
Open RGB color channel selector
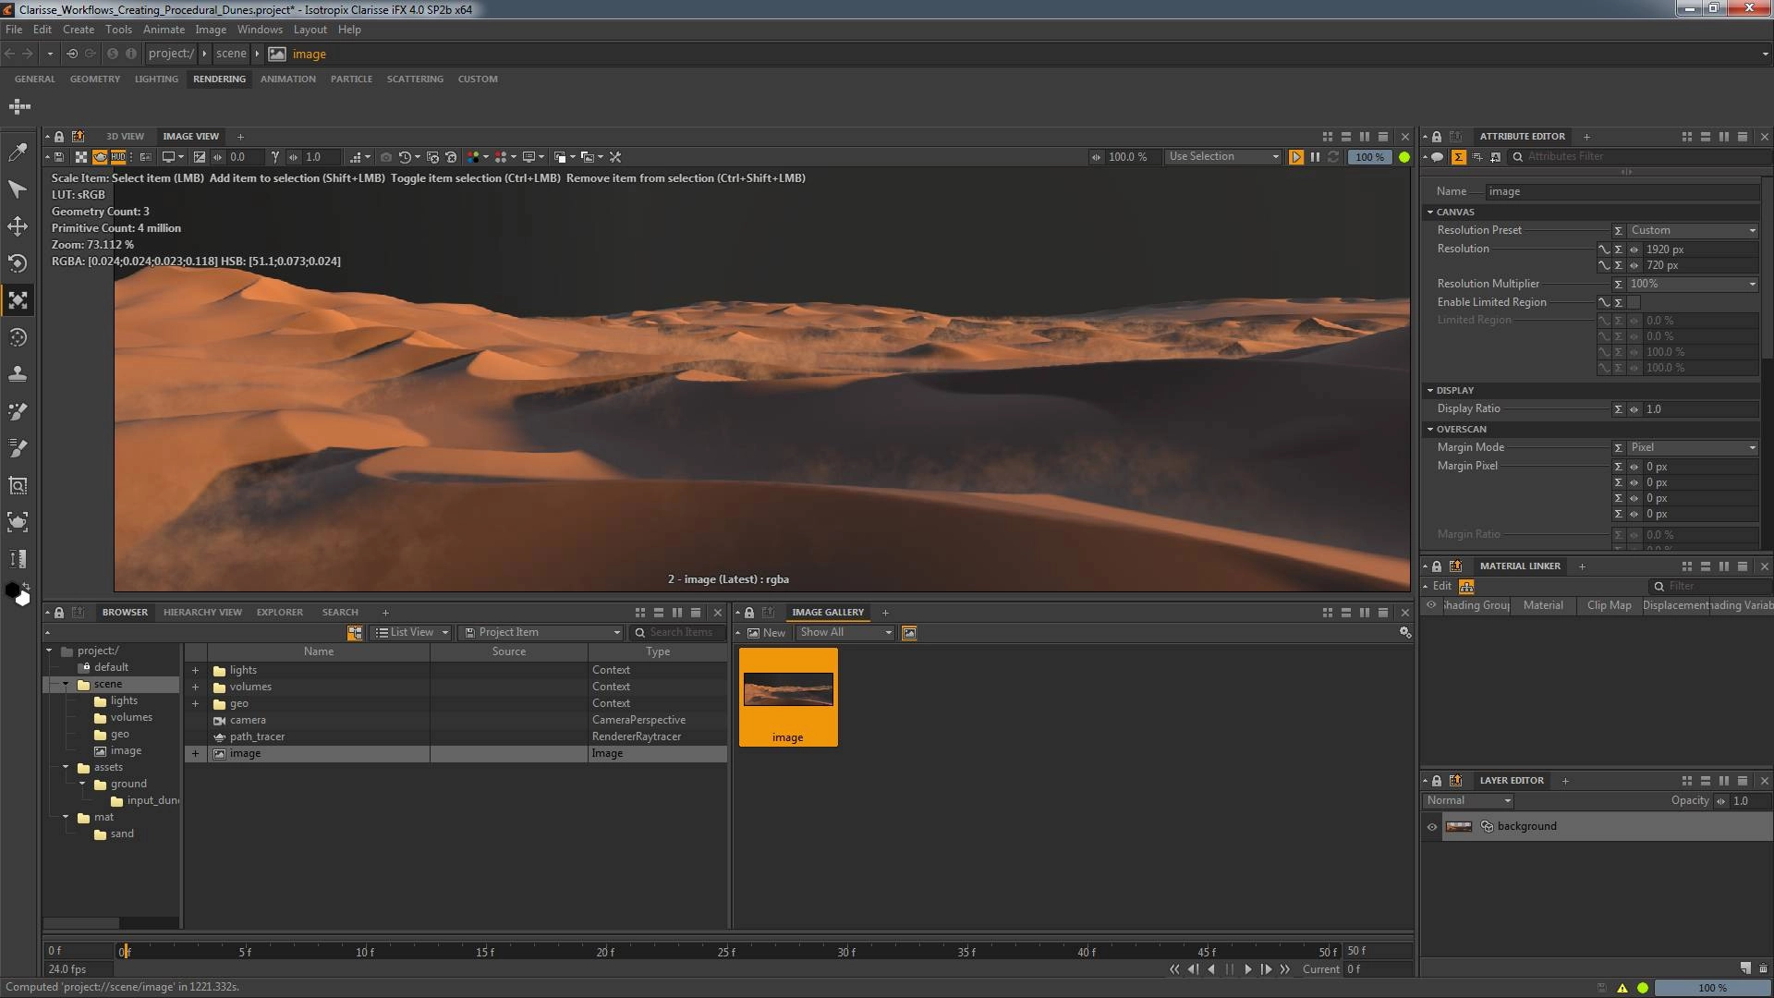click(x=474, y=157)
